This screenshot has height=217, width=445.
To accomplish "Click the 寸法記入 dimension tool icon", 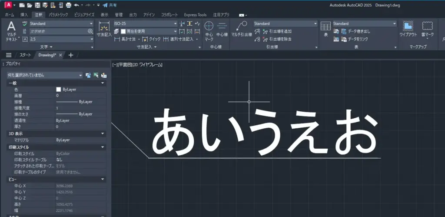I will coord(104,28).
